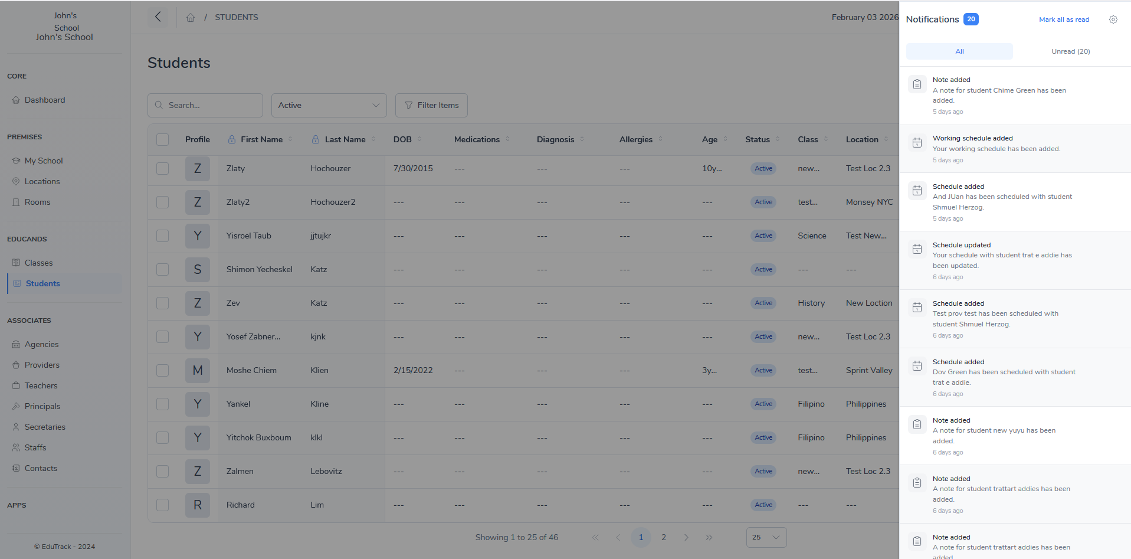The width and height of the screenshot is (1131, 559).
Task: Click the student Search field
Action: [x=205, y=105]
